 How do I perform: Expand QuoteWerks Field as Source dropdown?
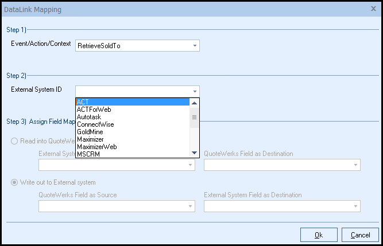pos(190,206)
